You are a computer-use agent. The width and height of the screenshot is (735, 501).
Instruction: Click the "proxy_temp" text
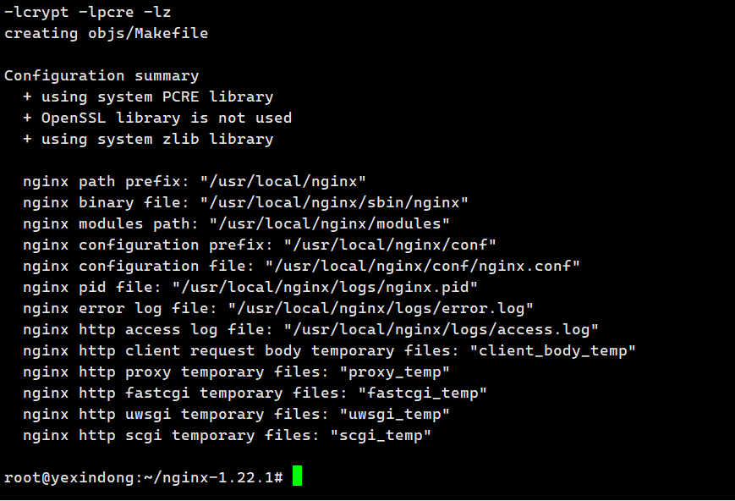click(395, 372)
